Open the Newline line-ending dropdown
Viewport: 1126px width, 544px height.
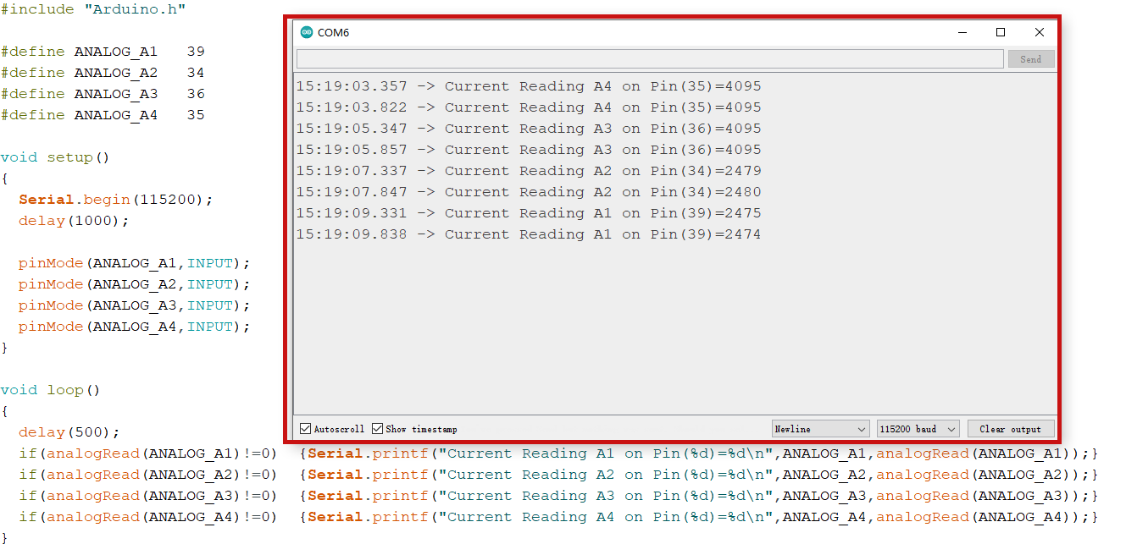(x=820, y=429)
